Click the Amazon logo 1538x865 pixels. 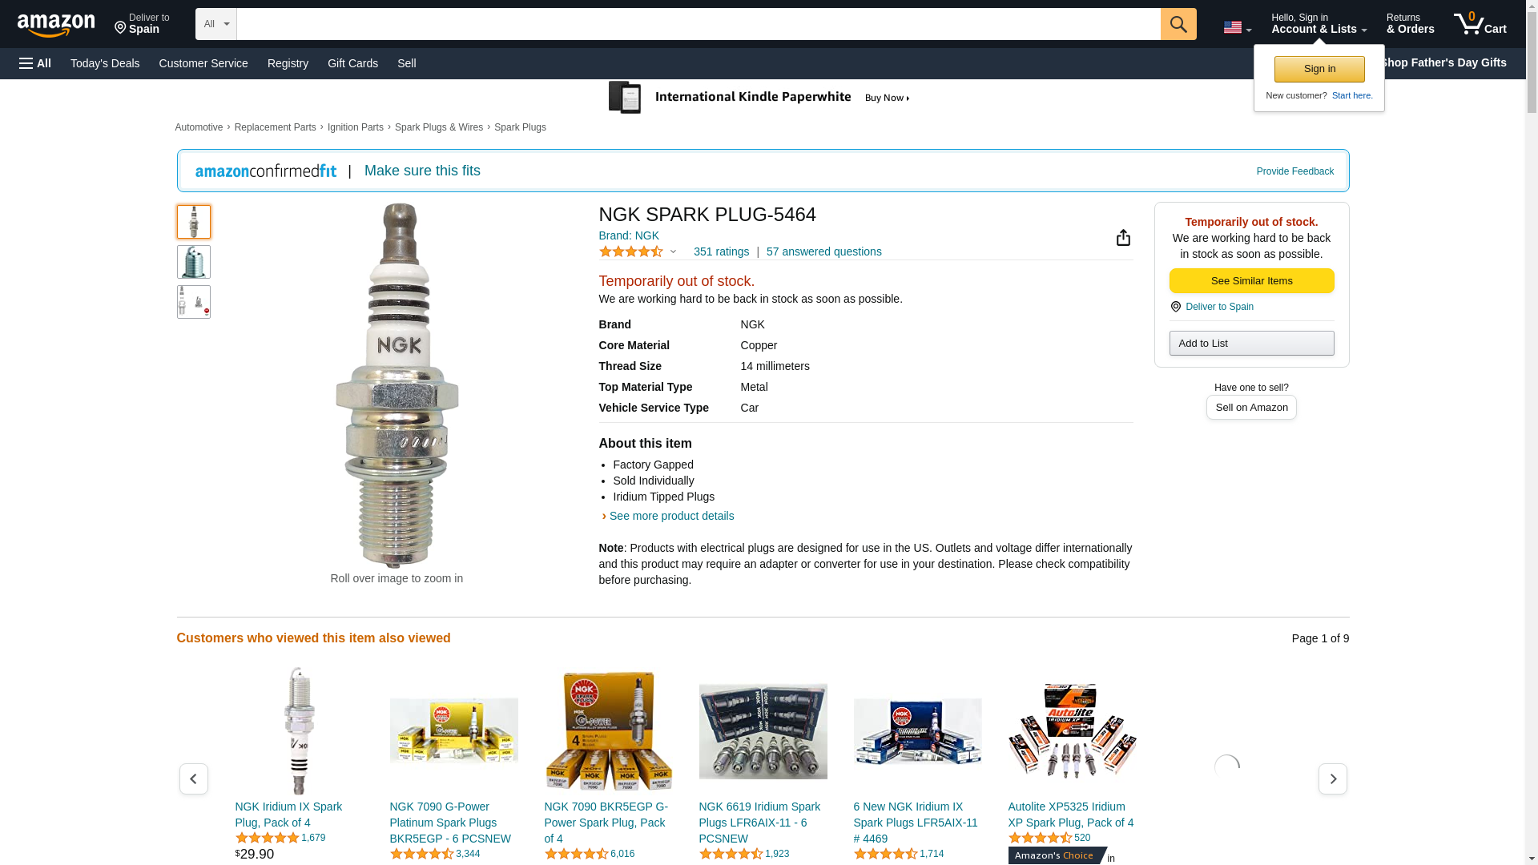coord(56,25)
